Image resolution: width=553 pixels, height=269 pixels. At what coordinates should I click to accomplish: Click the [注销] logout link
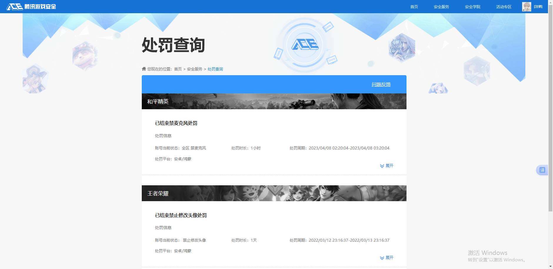tap(538, 6)
